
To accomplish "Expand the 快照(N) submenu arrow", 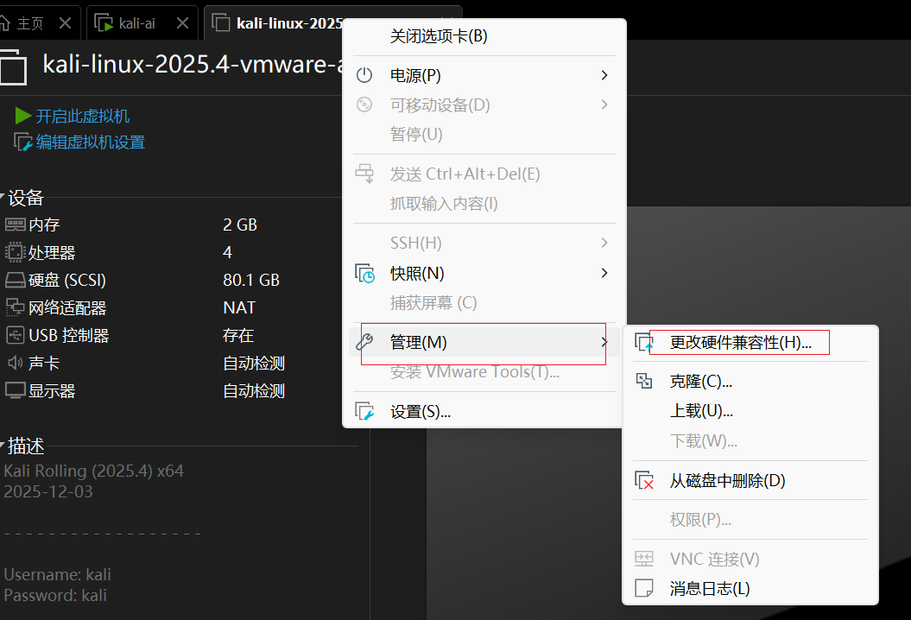I will (604, 273).
